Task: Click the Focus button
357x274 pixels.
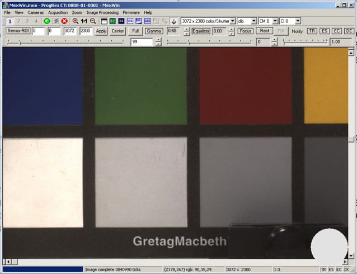Action: click(x=245, y=31)
